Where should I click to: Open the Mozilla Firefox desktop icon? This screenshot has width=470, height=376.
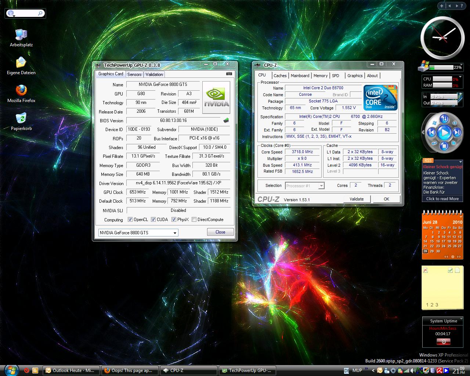pos(21,90)
